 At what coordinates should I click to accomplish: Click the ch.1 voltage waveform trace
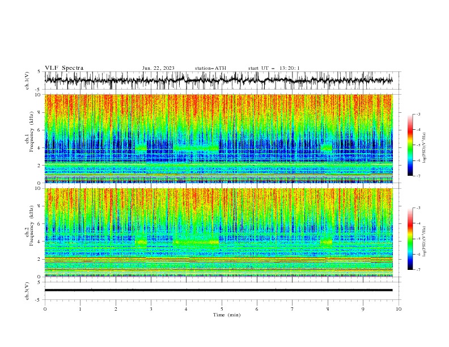tap(218, 81)
